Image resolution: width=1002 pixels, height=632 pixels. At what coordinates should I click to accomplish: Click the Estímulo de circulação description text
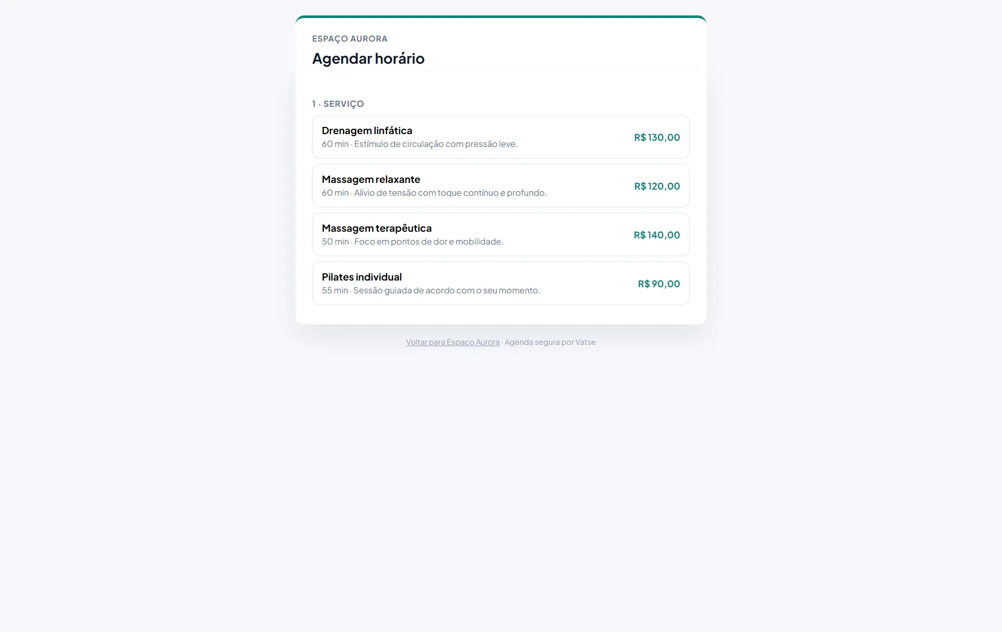click(436, 144)
